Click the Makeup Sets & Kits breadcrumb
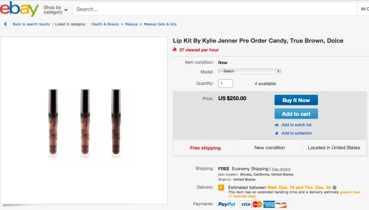Screen dimensions: 369x210 (160, 24)
